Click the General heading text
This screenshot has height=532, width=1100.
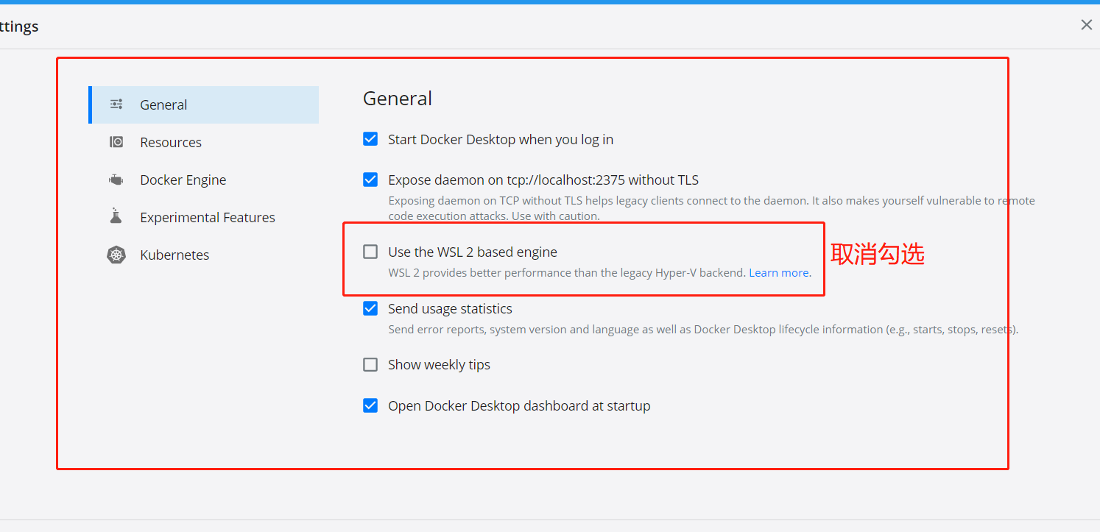[x=398, y=98]
